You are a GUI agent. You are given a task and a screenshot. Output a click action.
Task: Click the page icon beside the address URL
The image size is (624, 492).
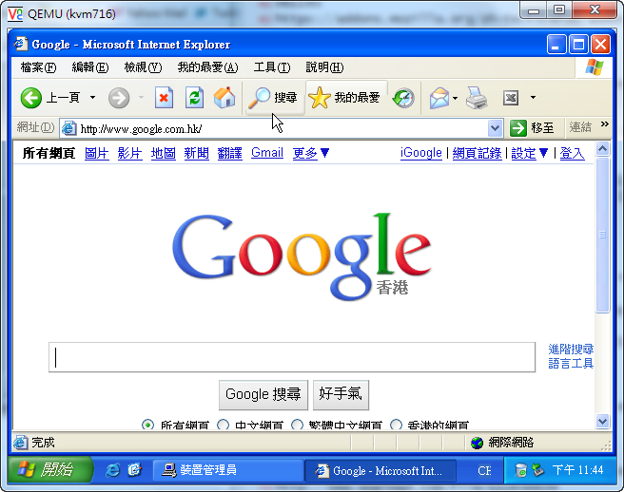[x=68, y=128]
